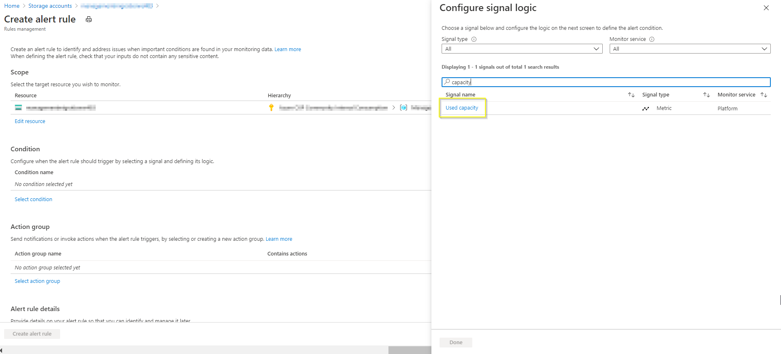The width and height of the screenshot is (781, 354).
Task: Click the Monitor service info icon
Action: tap(652, 39)
